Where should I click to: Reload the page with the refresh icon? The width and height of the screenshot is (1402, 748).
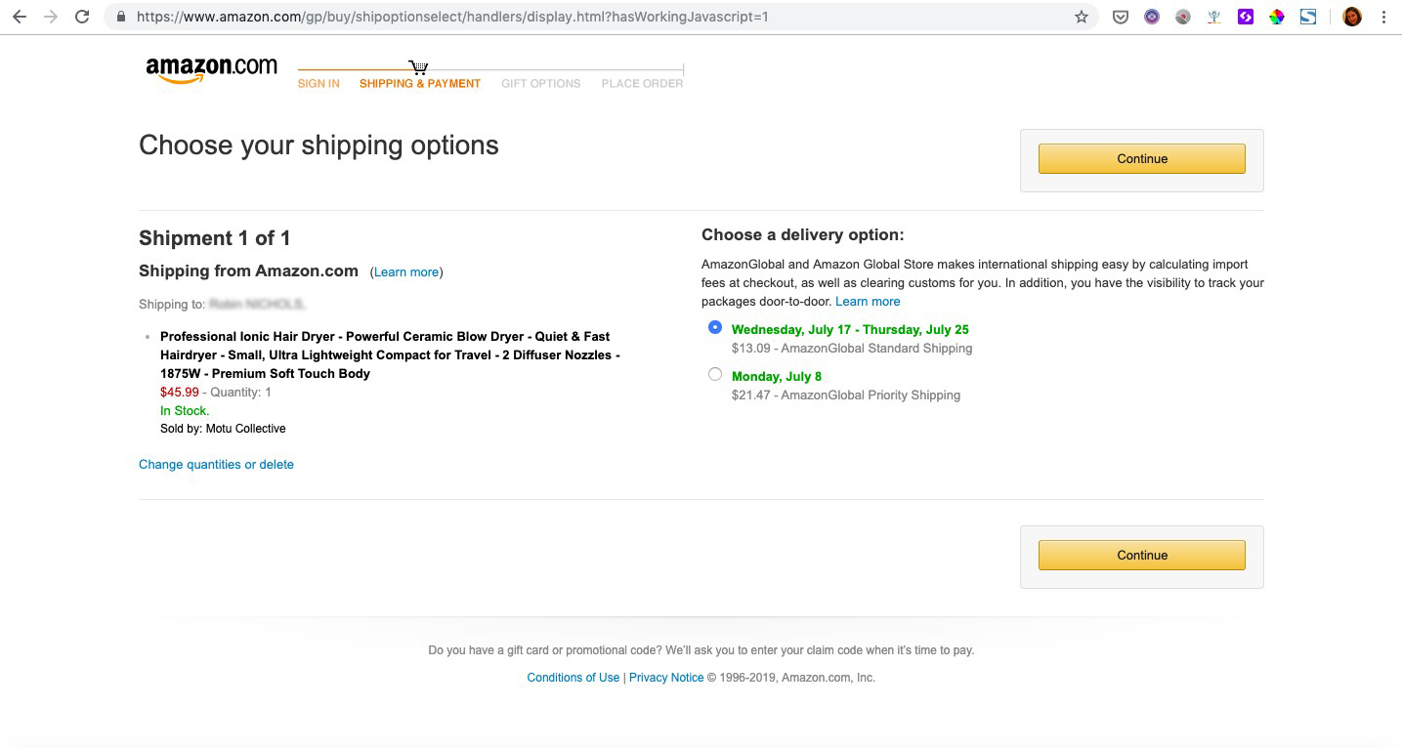[82, 17]
